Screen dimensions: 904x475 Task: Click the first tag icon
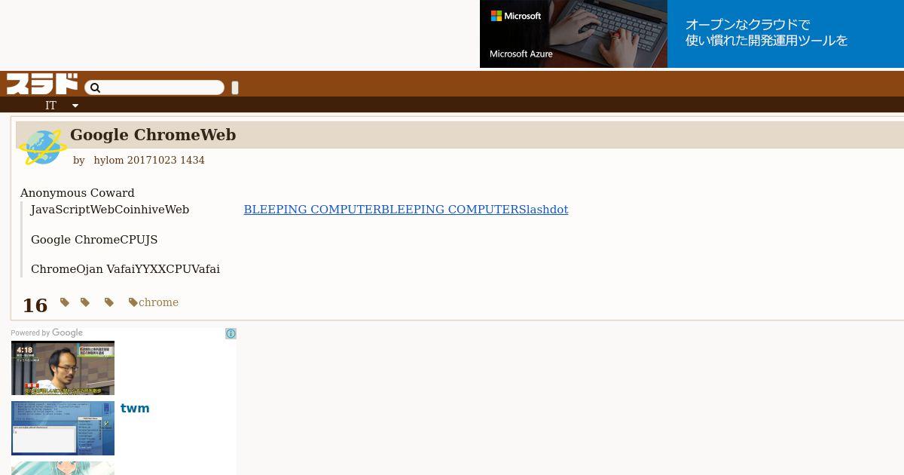[x=65, y=302]
